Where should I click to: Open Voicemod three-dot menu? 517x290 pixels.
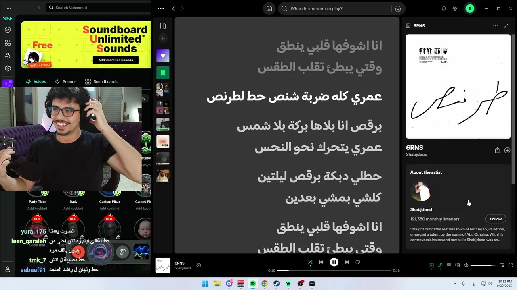click(x=9, y=8)
